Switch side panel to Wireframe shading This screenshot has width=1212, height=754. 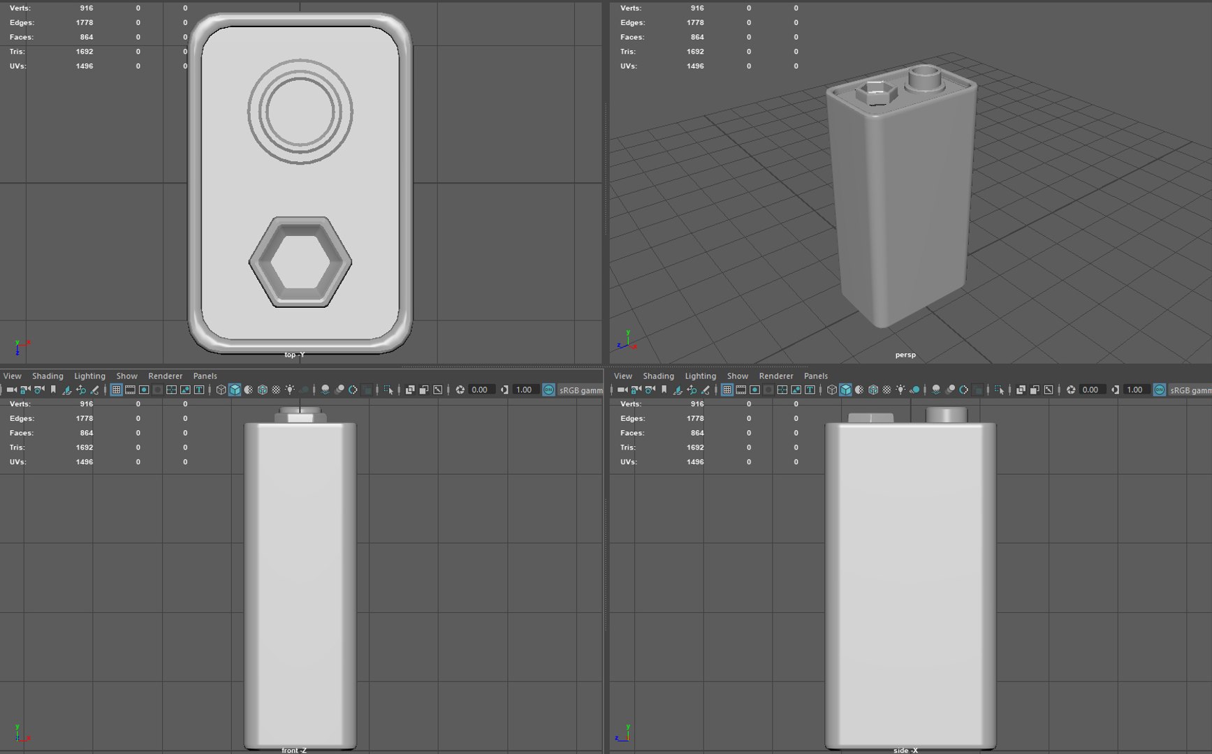[x=832, y=390]
